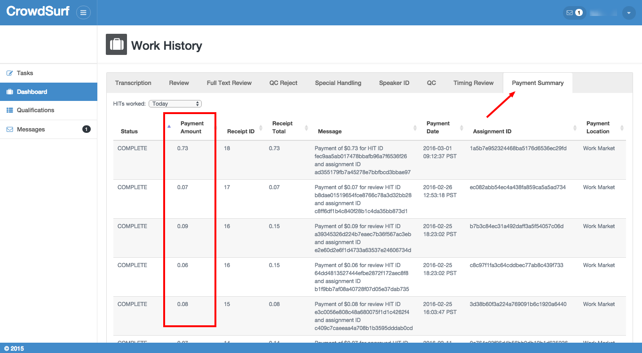The width and height of the screenshot is (642, 353).
Task: Click the Work History briefcase icon
Action: [x=116, y=45]
